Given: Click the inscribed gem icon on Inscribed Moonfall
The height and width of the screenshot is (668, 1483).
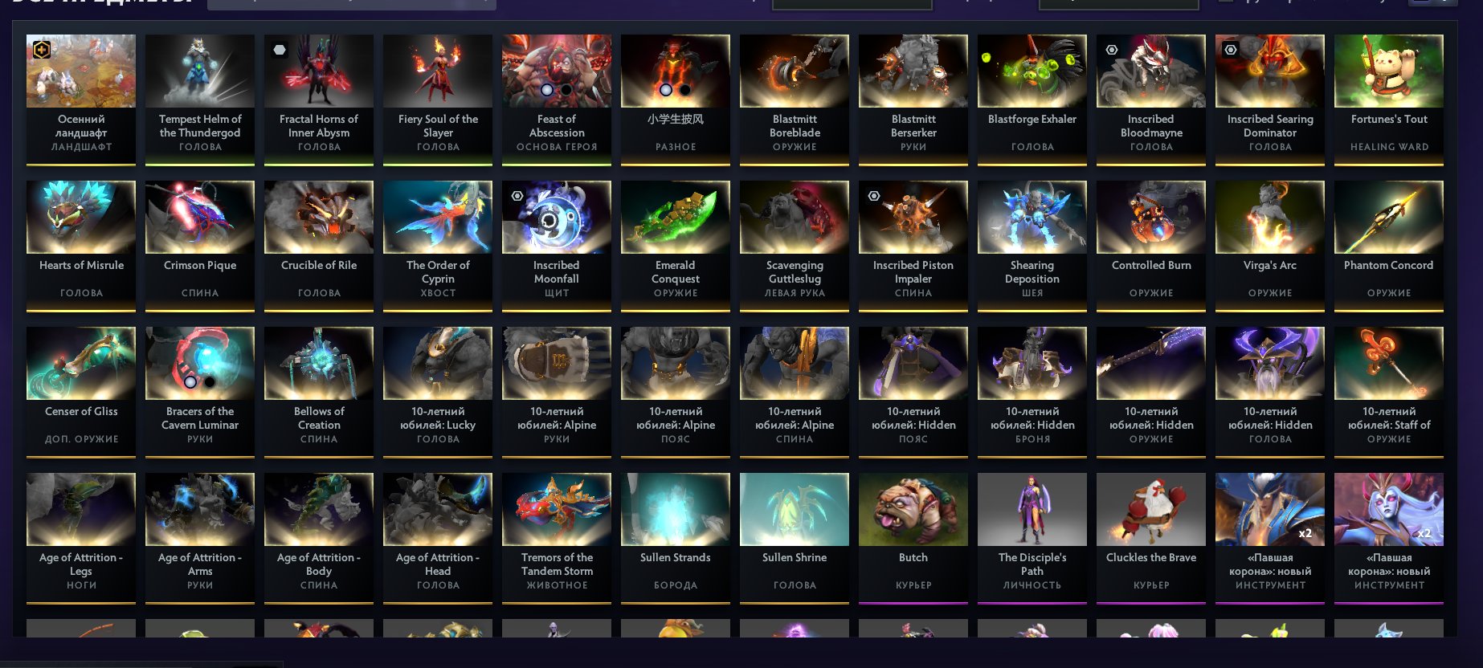Looking at the screenshot, I should (x=517, y=196).
